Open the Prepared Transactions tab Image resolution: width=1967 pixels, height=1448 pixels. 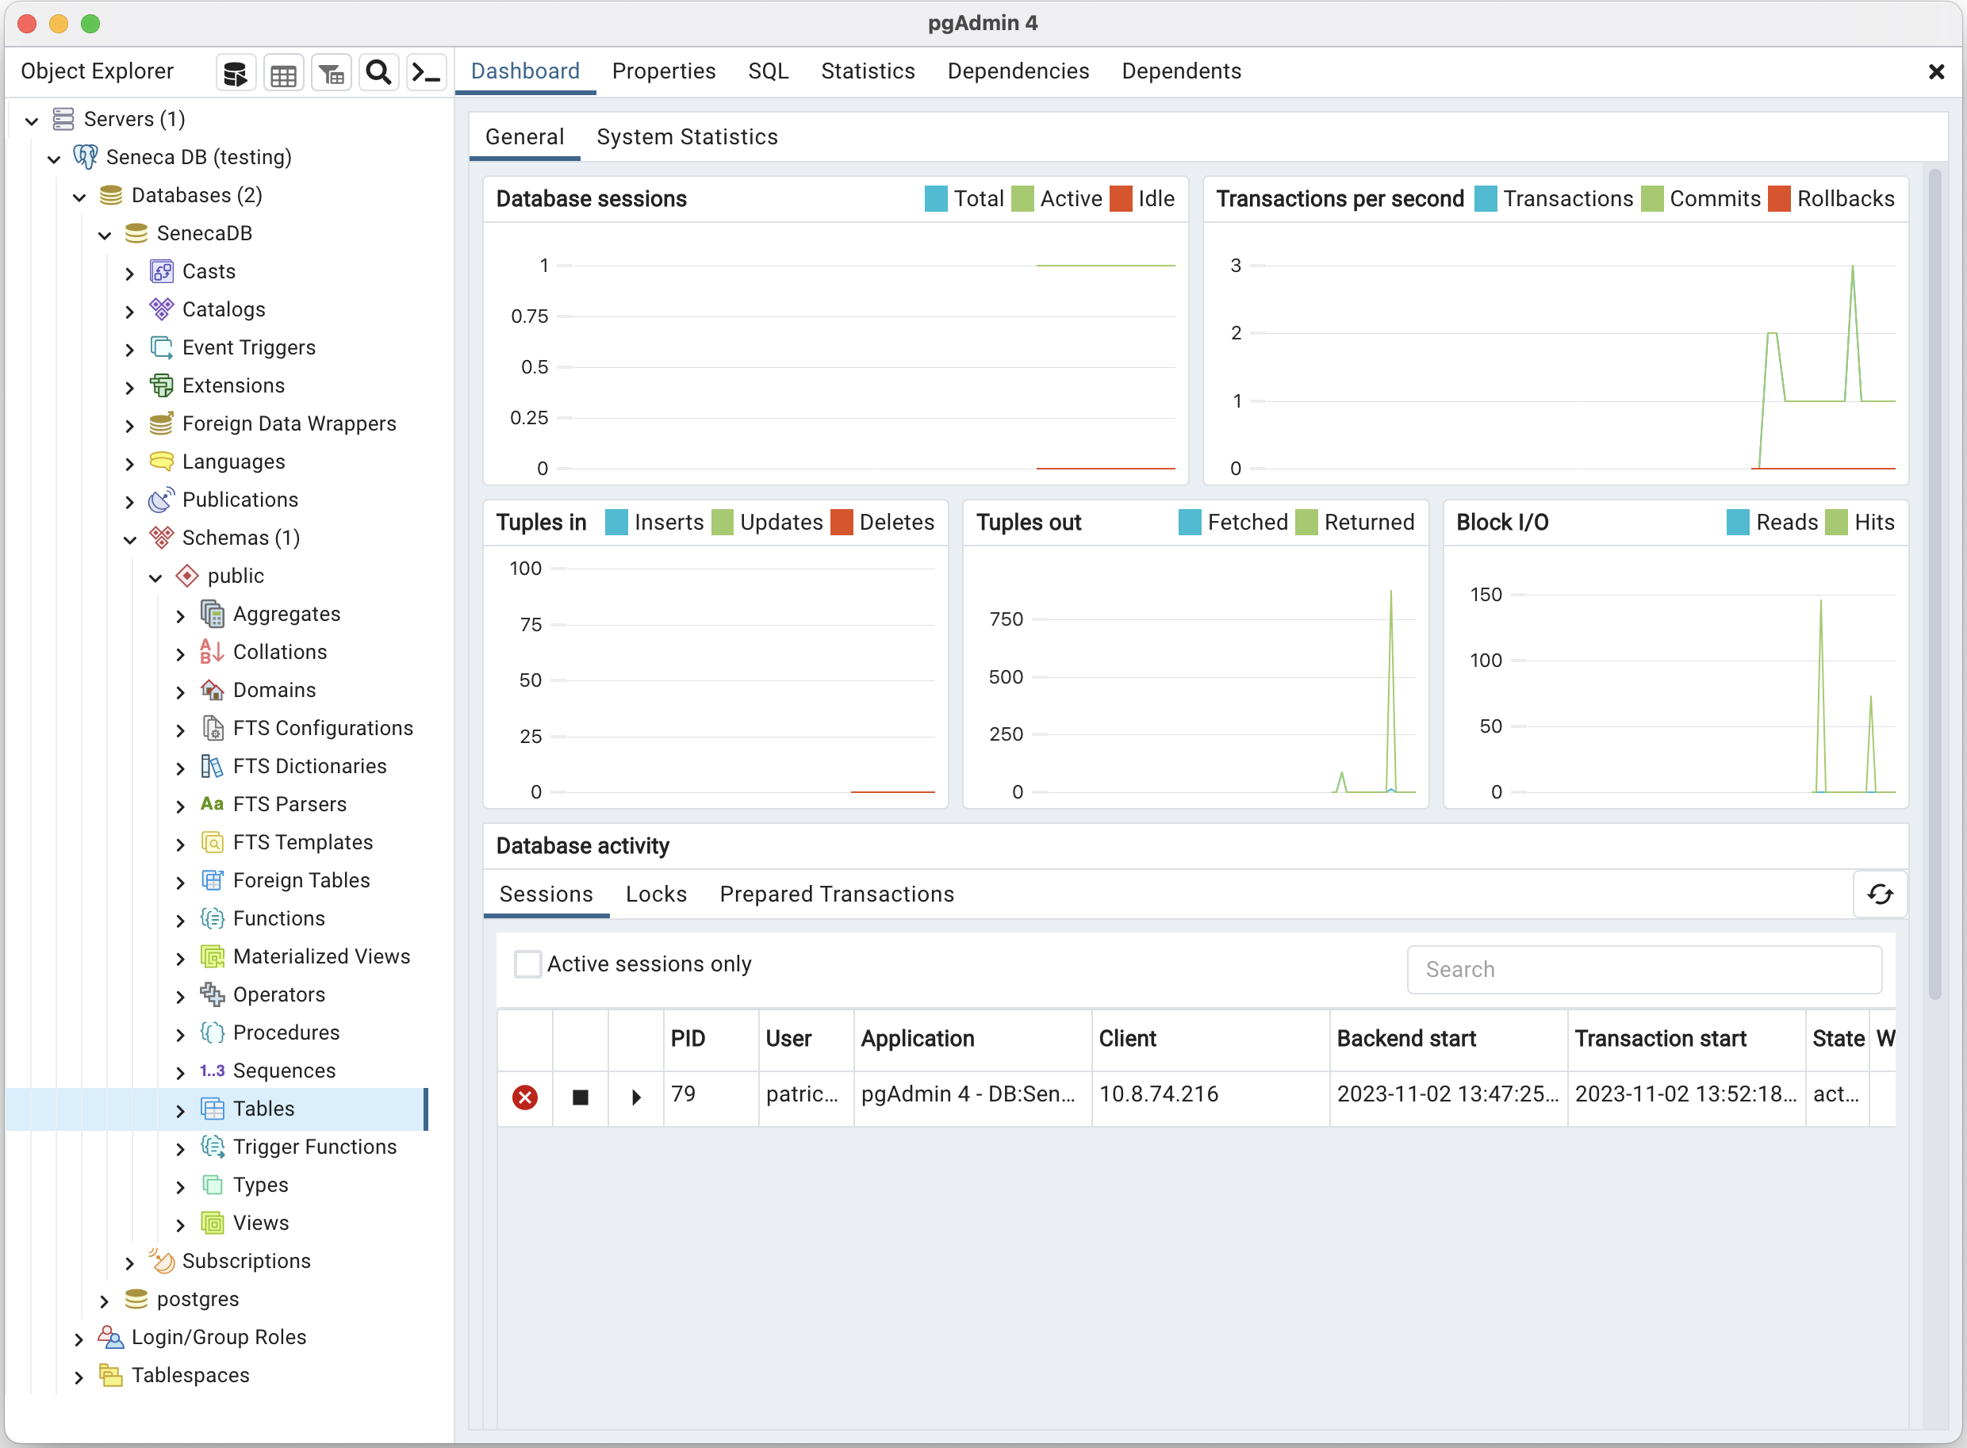(836, 894)
